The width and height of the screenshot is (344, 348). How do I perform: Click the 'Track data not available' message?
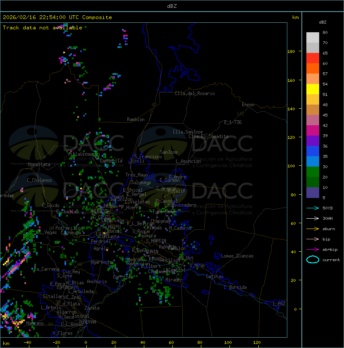(x=43, y=28)
